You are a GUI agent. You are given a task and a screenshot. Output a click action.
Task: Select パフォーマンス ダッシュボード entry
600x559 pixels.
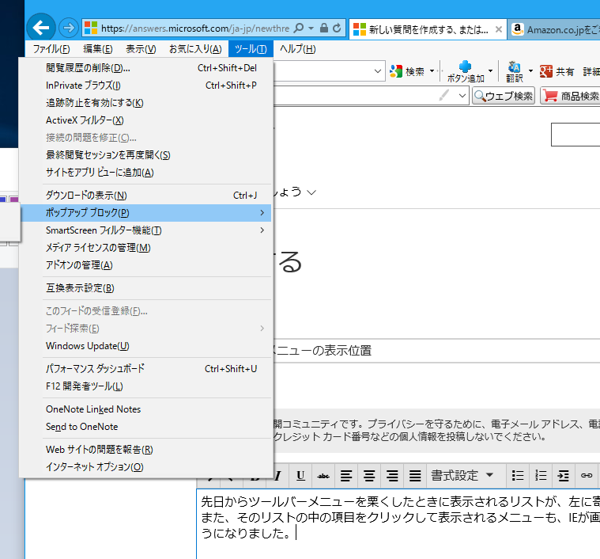pyautogui.click(x=146, y=369)
